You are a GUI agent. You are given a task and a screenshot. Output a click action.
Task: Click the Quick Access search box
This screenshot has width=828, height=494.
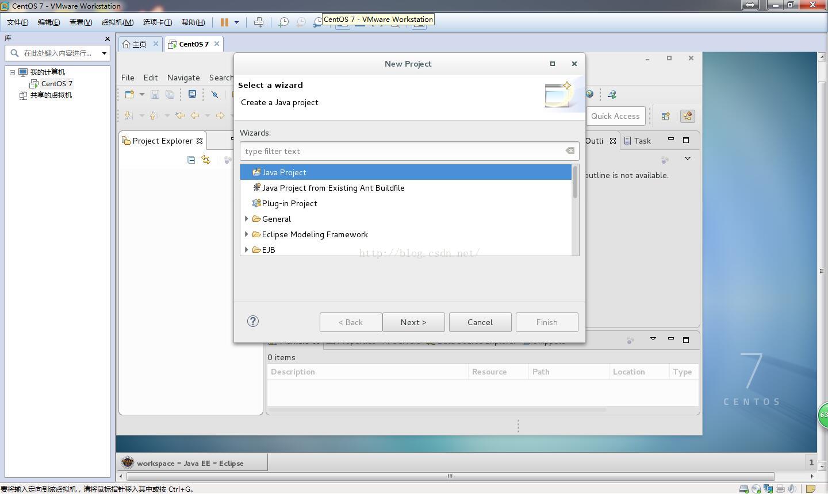[x=615, y=116]
